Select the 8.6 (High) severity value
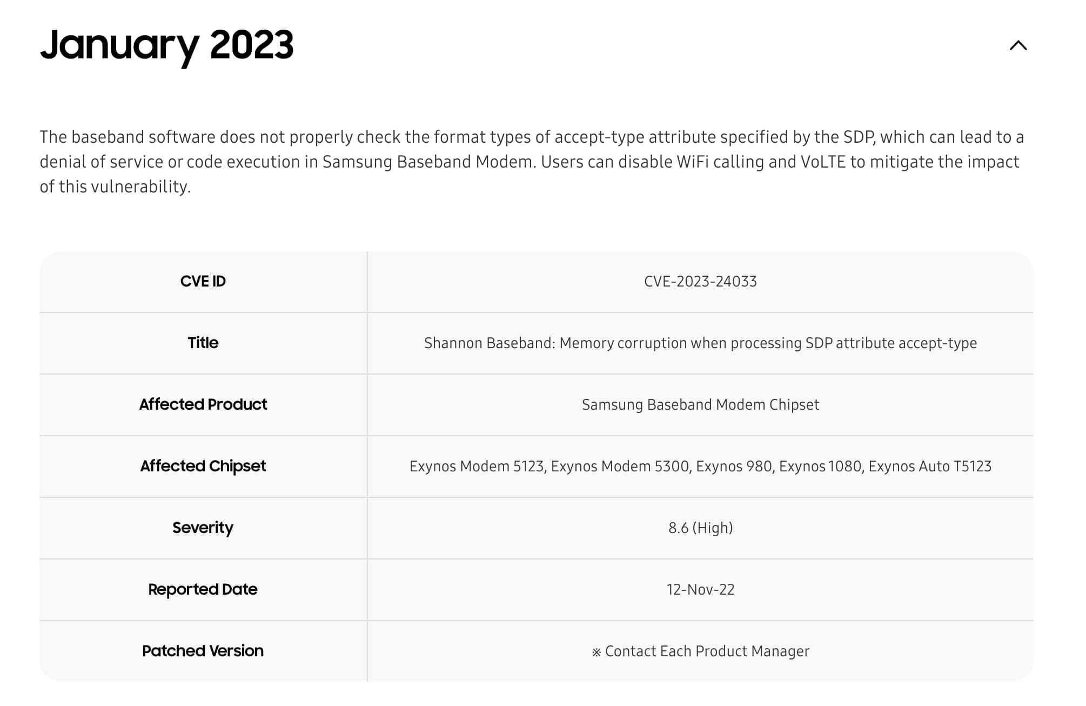Viewport: 1086px width, 706px height. point(701,528)
